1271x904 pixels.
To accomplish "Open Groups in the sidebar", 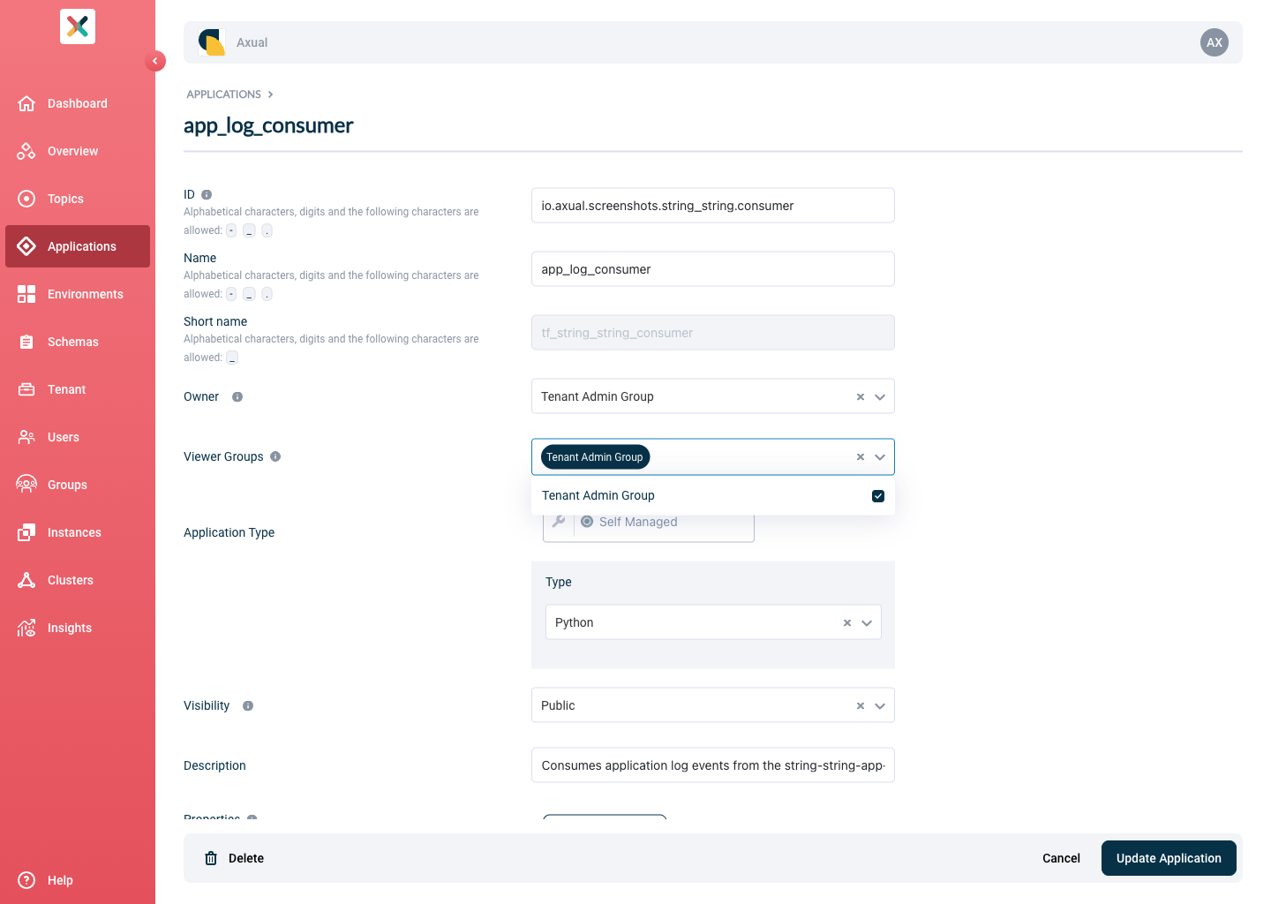I will pyautogui.click(x=78, y=485).
